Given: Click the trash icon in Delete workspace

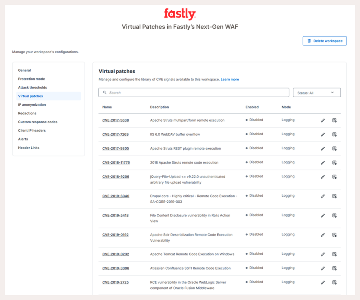Looking at the screenshot, I should point(309,41).
